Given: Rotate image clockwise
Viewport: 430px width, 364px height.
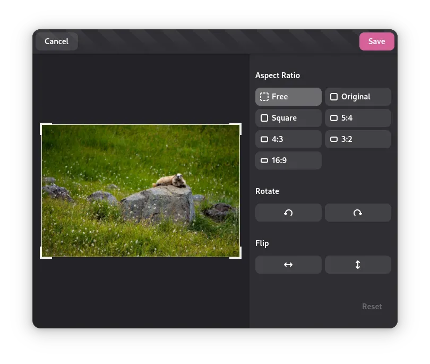Looking at the screenshot, I should (358, 213).
